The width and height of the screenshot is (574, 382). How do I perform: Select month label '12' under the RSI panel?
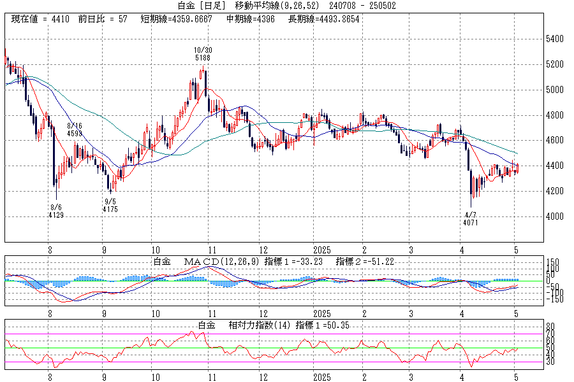tap(263, 377)
